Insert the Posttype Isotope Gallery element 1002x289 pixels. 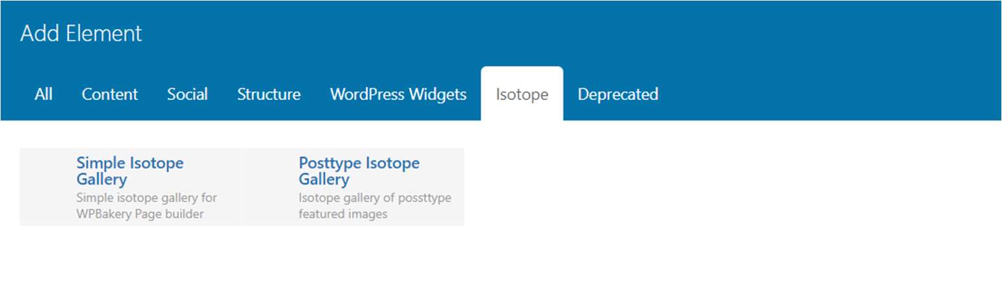[x=353, y=187]
